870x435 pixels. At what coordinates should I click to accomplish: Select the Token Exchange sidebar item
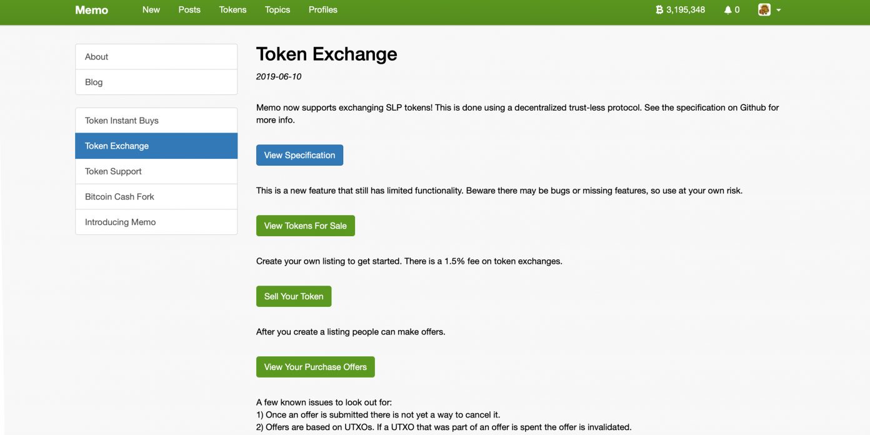tap(156, 146)
